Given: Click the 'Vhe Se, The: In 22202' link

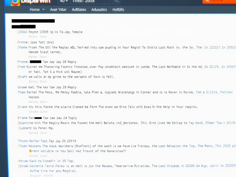Looking at the screenshot, I should point(201,48).
